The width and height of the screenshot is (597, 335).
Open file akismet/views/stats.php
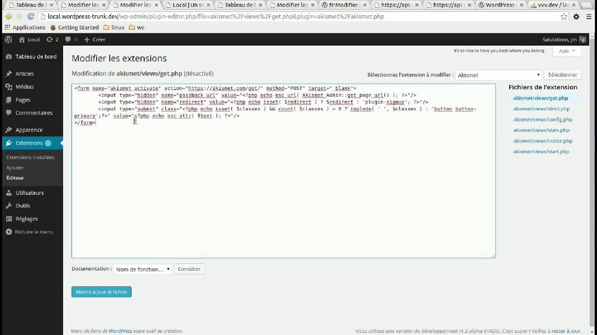[x=541, y=130]
